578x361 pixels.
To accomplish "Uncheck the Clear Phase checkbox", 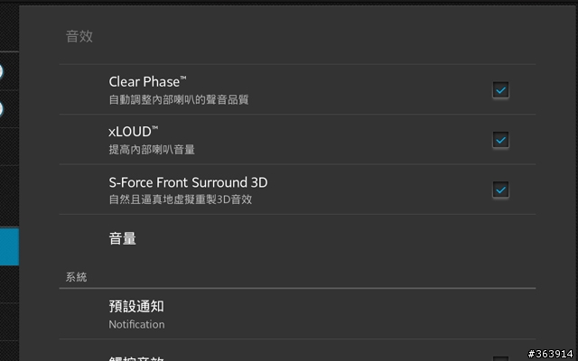I will (500, 90).
